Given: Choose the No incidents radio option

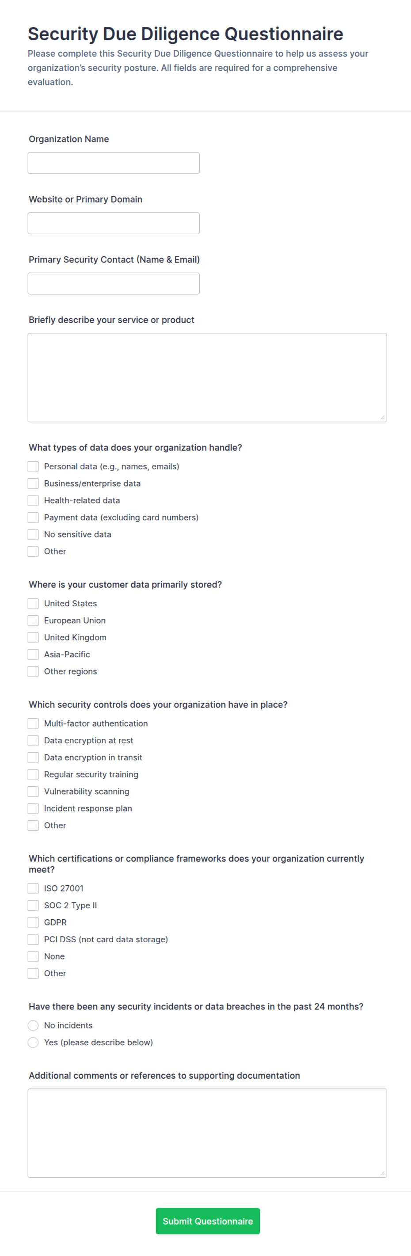Looking at the screenshot, I should (x=33, y=1025).
